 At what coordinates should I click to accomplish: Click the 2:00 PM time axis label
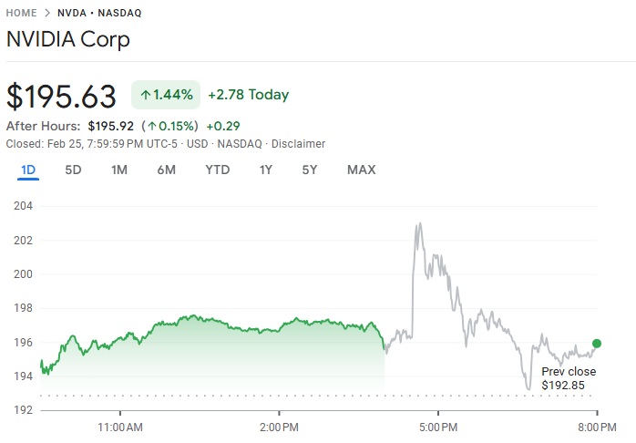(x=279, y=427)
